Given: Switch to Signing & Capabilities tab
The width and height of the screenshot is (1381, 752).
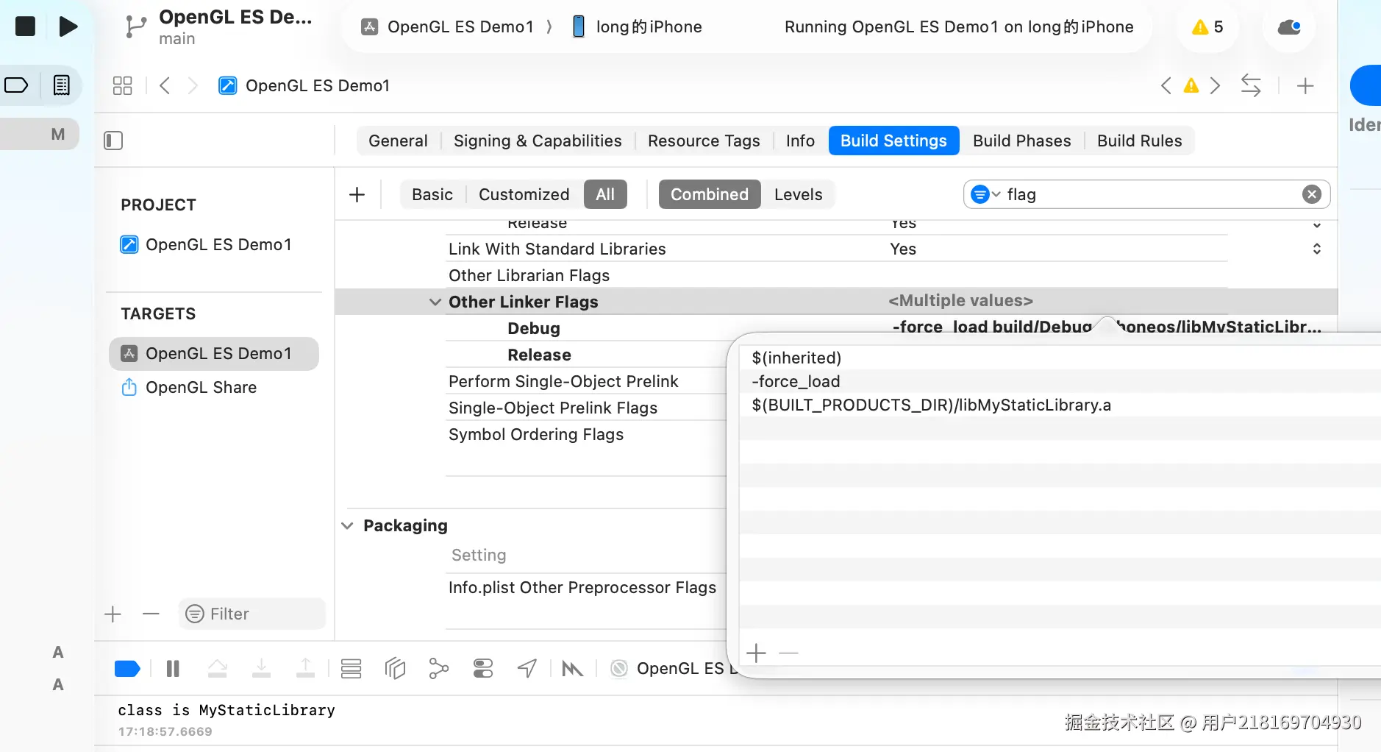Looking at the screenshot, I should tap(538, 141).
